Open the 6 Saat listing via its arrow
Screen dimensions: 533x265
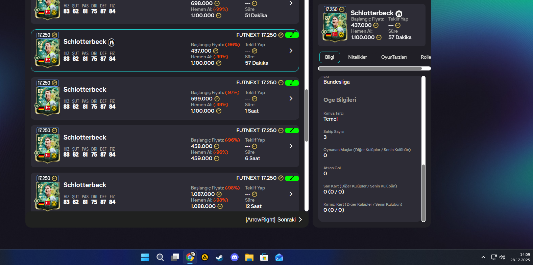pyautogui.click(x=291, y=146)
